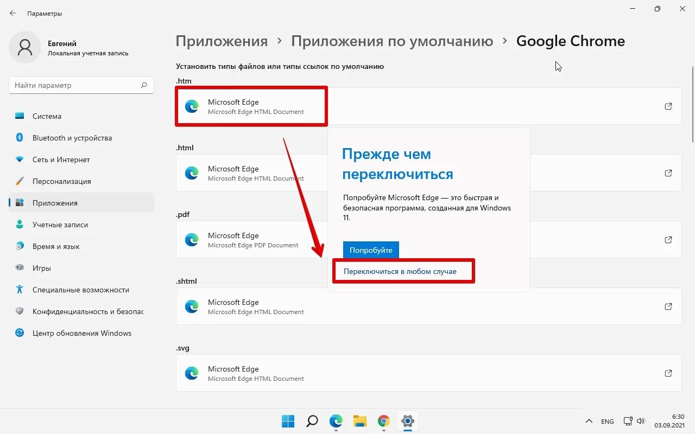Open Центр обновления Windows
The image size is (695, 434).
[81, 333]
